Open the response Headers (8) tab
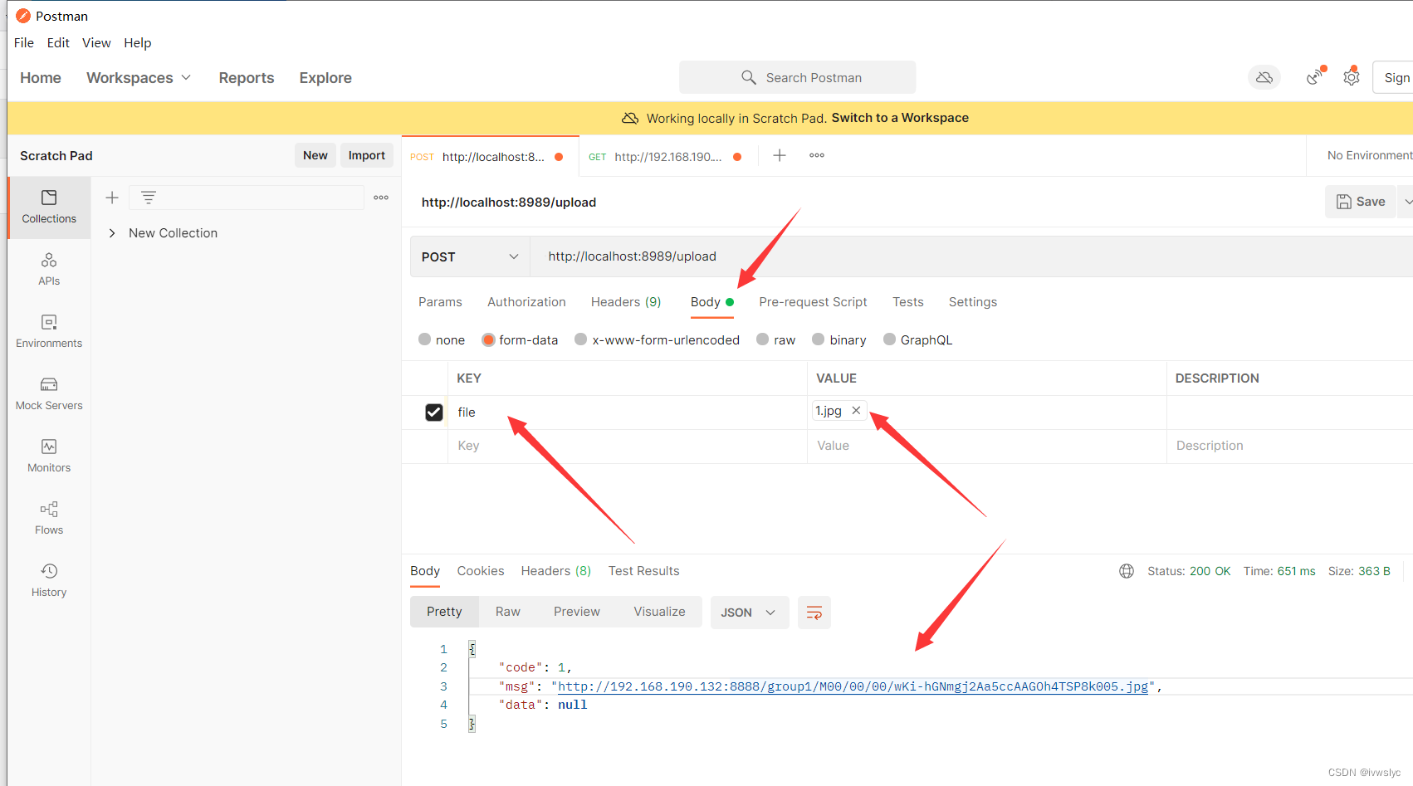This screenshot has height=786, width=1413. tap(556, 571)
